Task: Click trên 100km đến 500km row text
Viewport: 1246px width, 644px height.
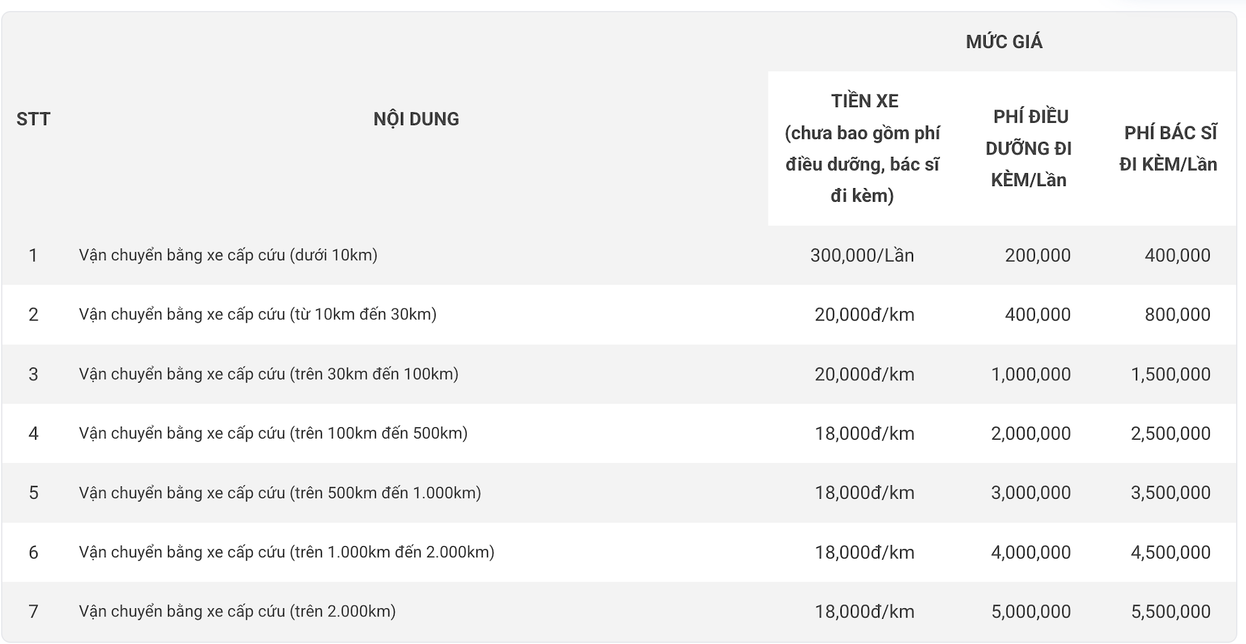Action: click(x=273, y=433)
